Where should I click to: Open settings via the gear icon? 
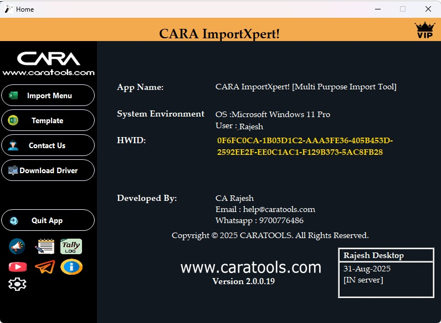point(18,284)
